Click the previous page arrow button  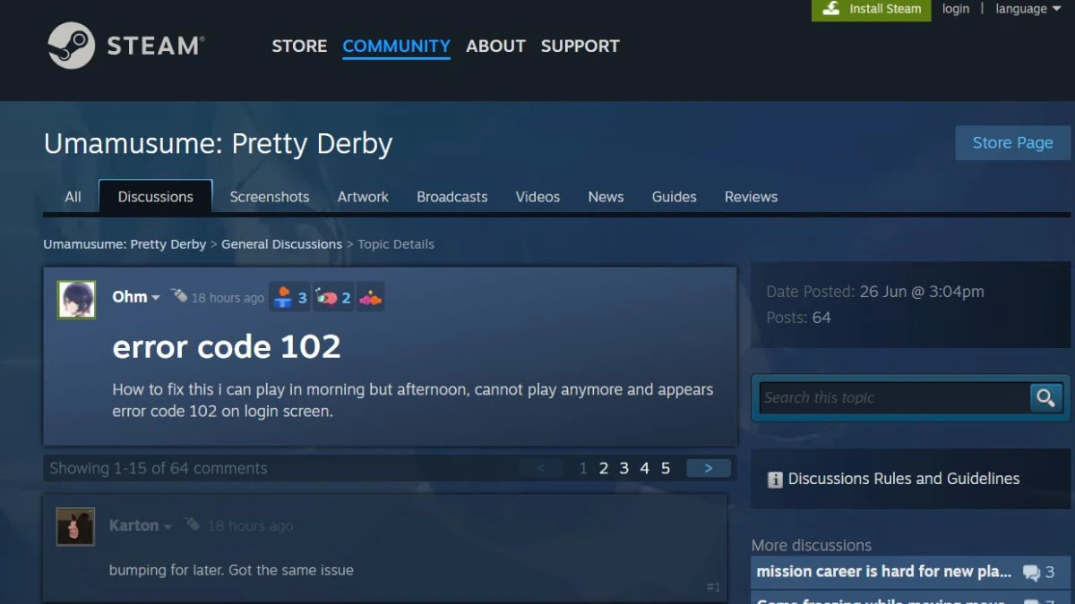(541, 468)
